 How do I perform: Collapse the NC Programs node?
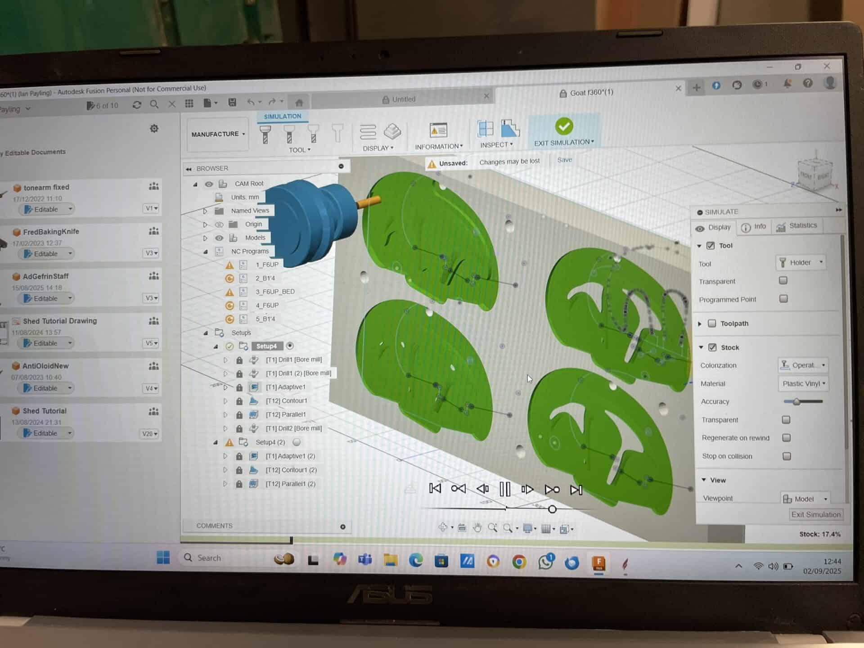[206, 252]
